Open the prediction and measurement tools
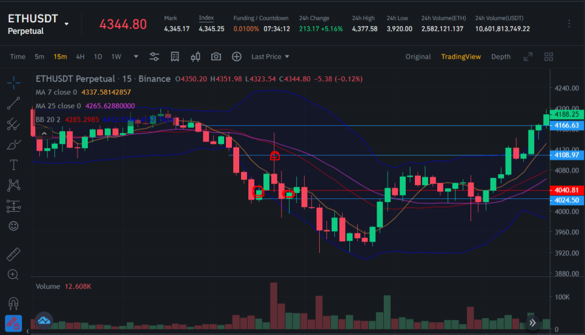Image resolution: width=585 pixels, height=335 pixels. [13, 206]
